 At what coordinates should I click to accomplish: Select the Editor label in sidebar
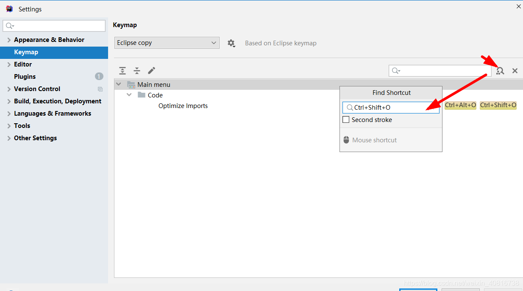[x=23, y=64]
